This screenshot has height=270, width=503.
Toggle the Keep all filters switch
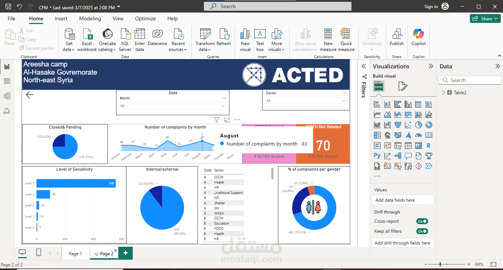pos(422,231)
